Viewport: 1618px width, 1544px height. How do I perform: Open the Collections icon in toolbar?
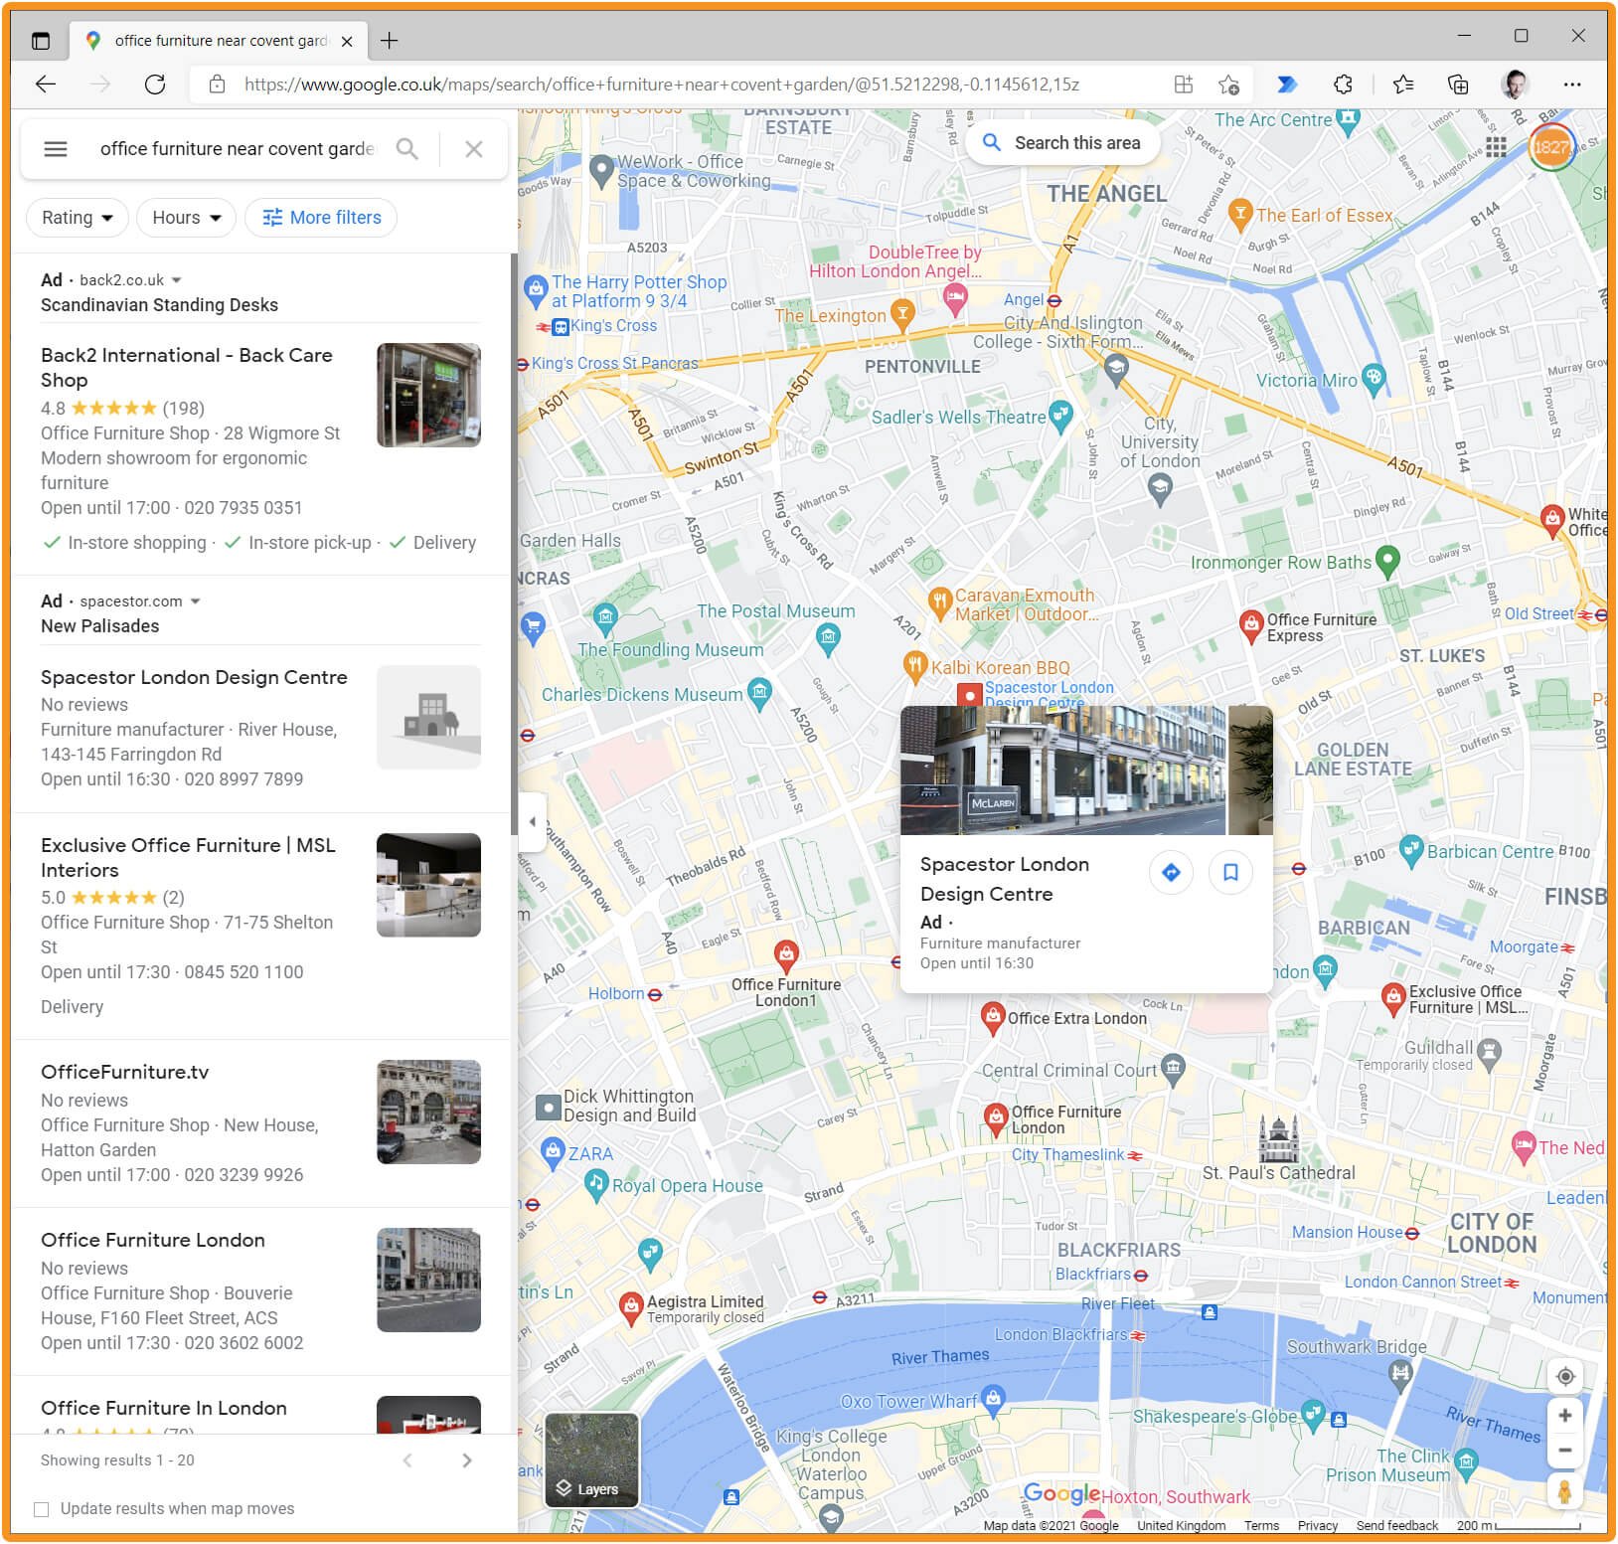point(1458,85)
